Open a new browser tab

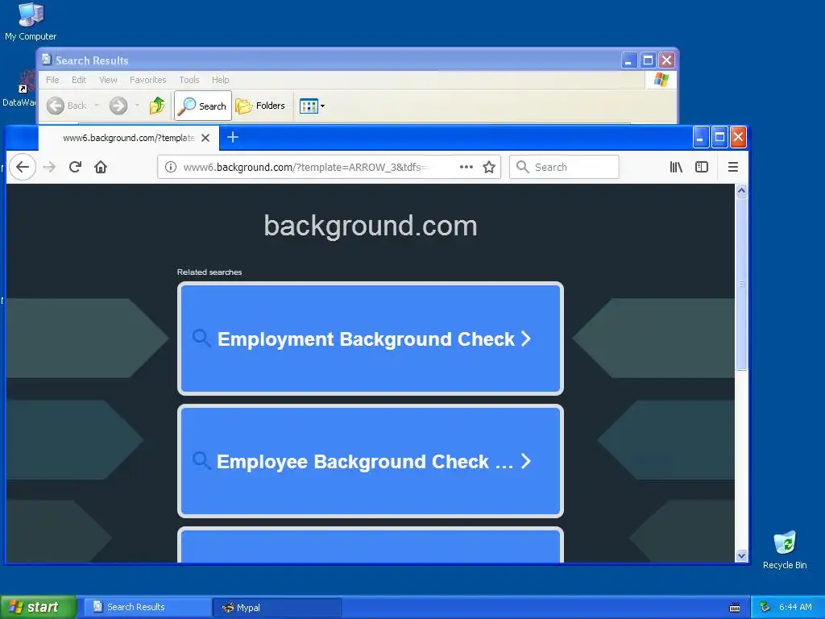(233, 137)
